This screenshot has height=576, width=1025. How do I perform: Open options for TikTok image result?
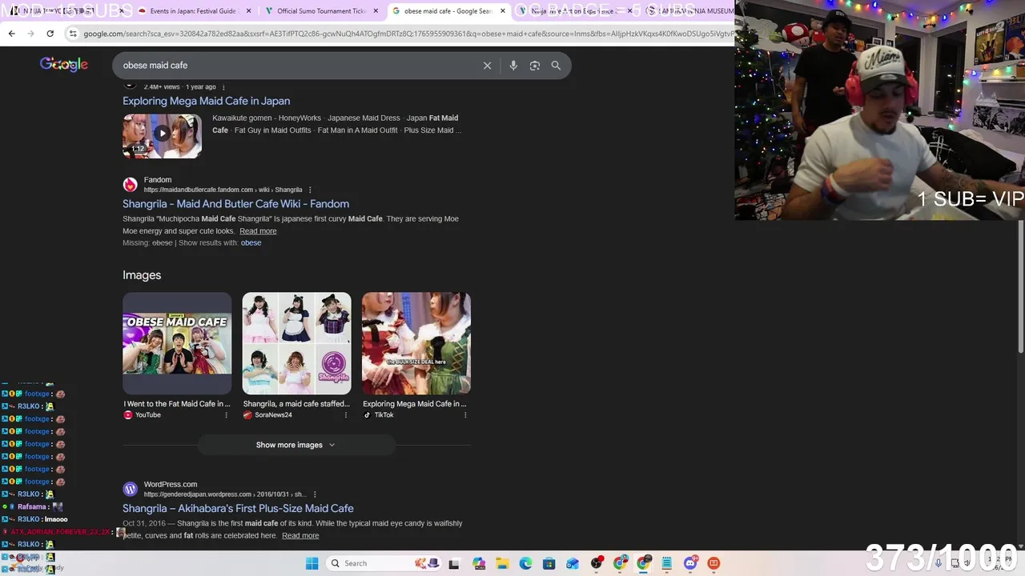click(x=465, y=415)
